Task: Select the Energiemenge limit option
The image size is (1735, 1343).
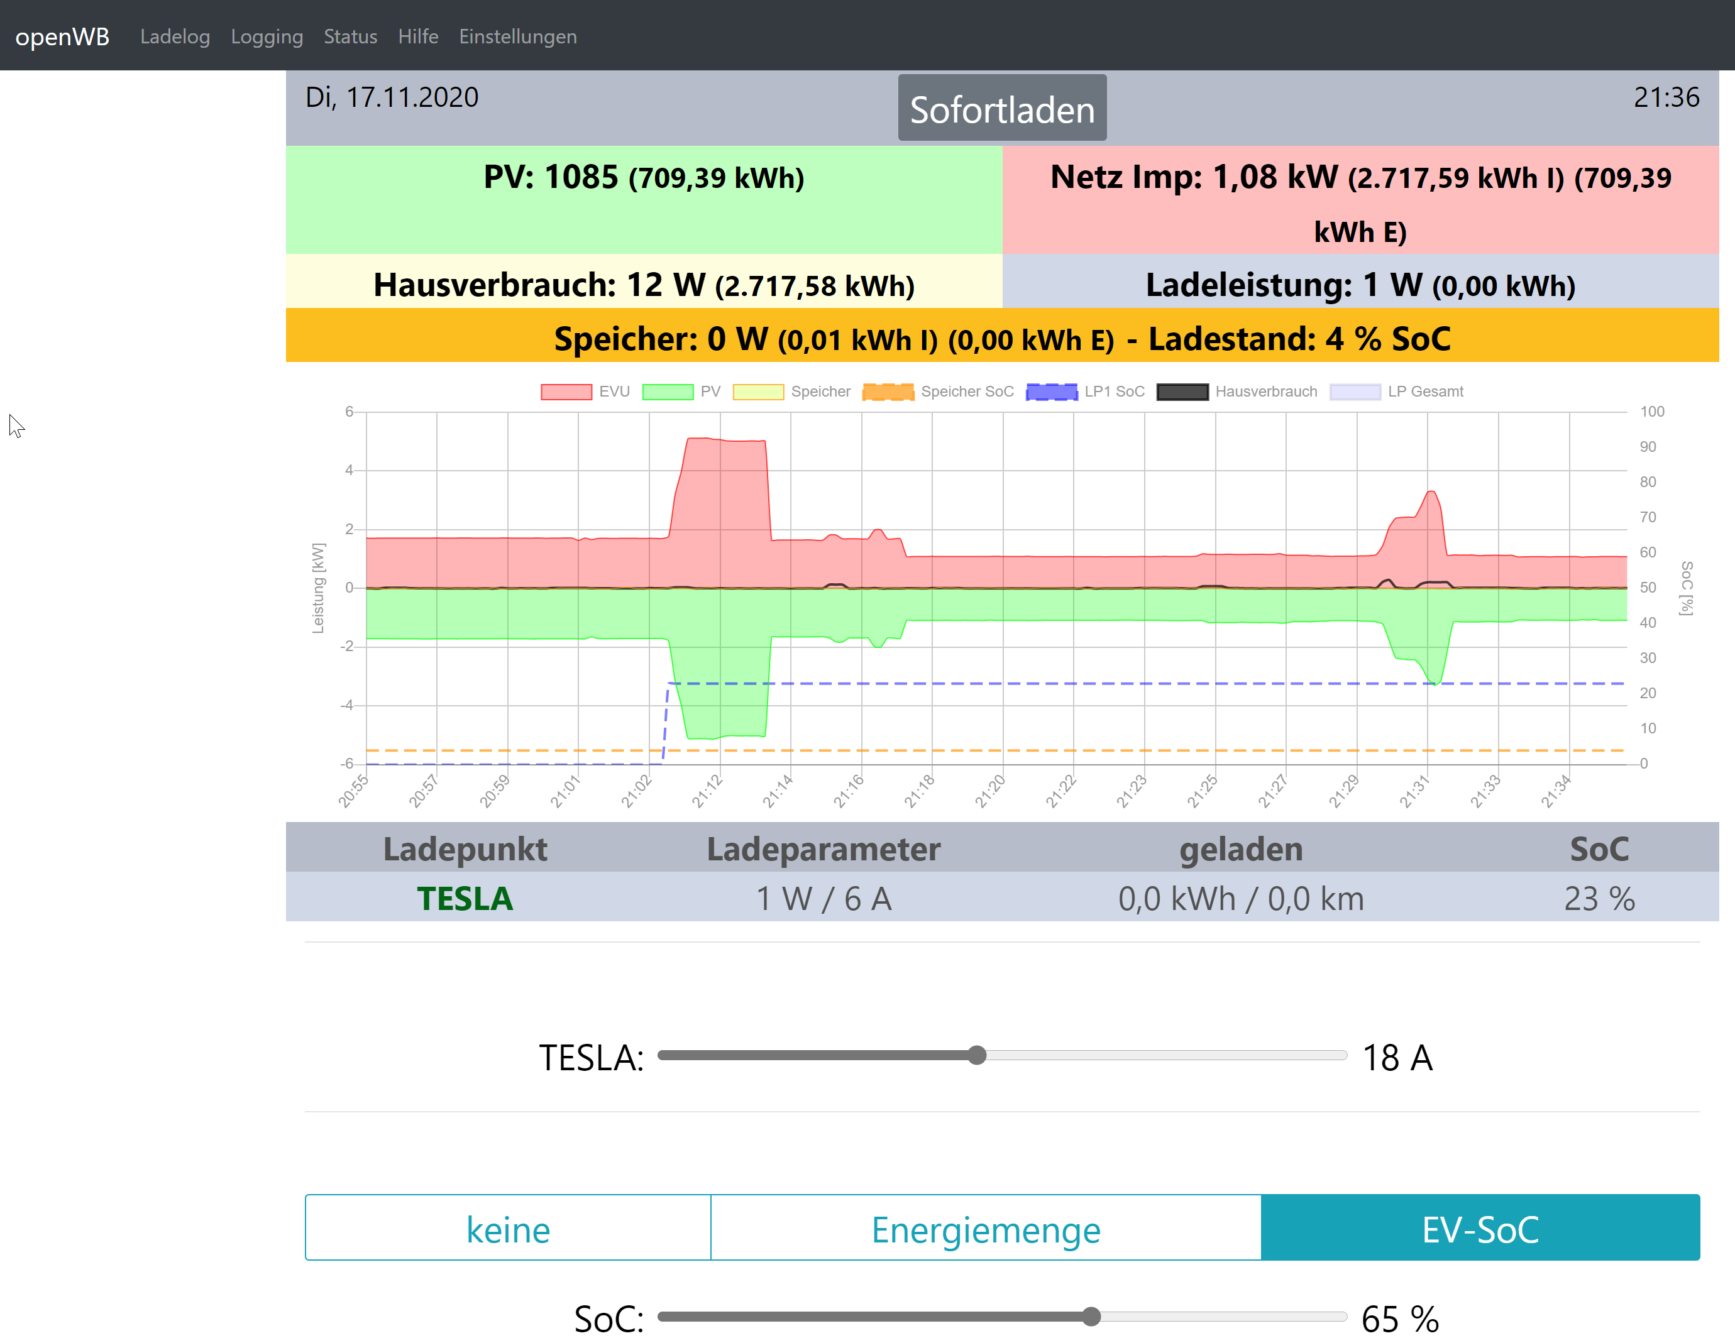Action: pos(985,1229)
